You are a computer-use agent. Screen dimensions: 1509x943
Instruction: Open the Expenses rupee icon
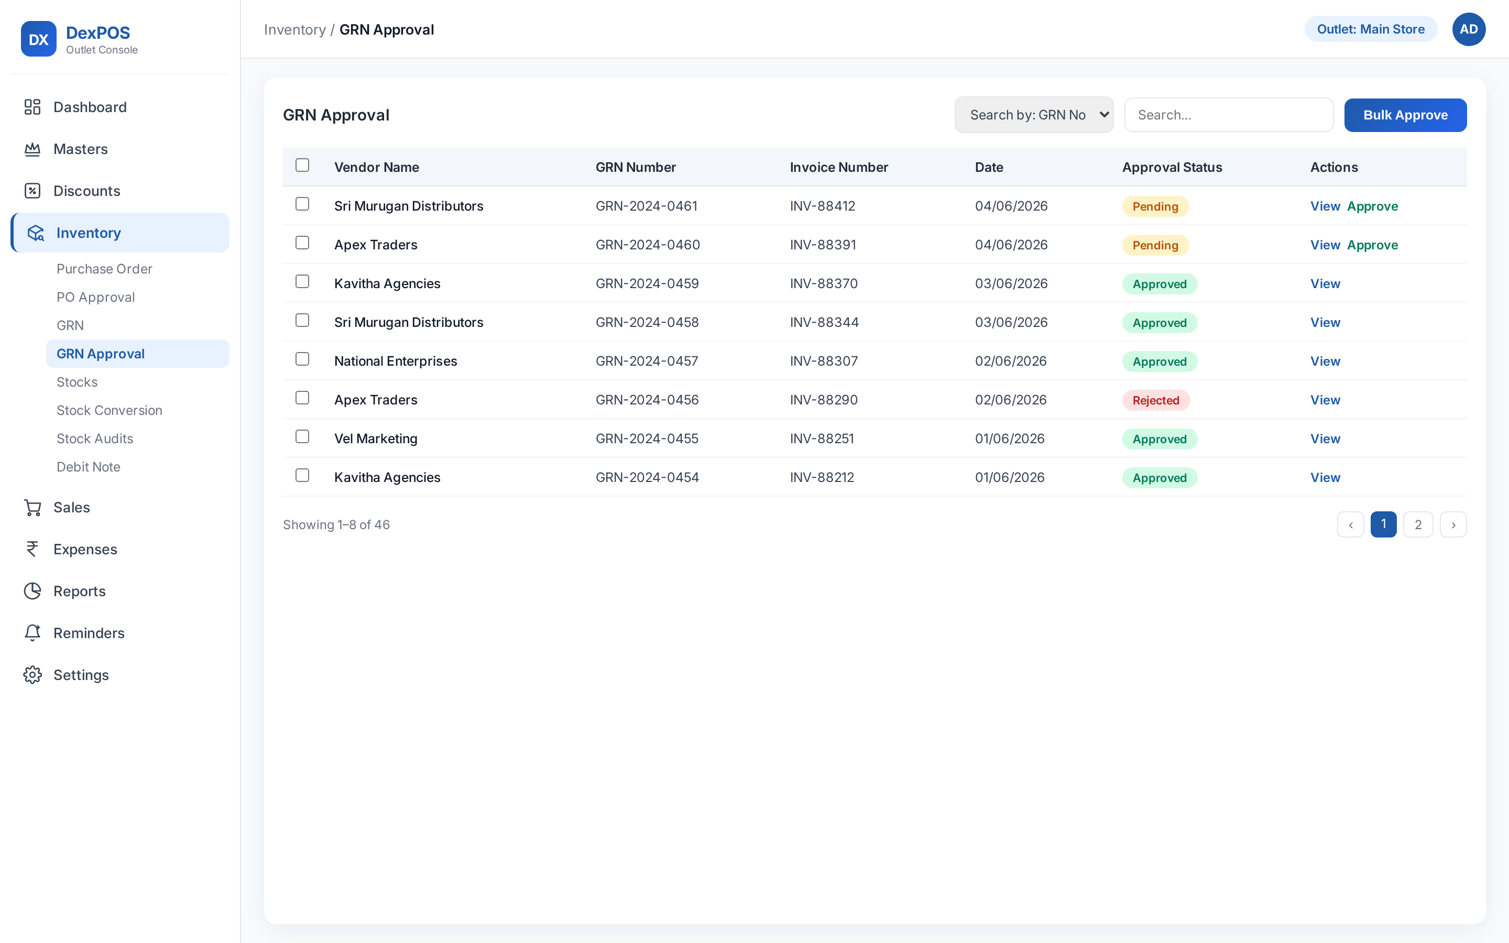32,550
